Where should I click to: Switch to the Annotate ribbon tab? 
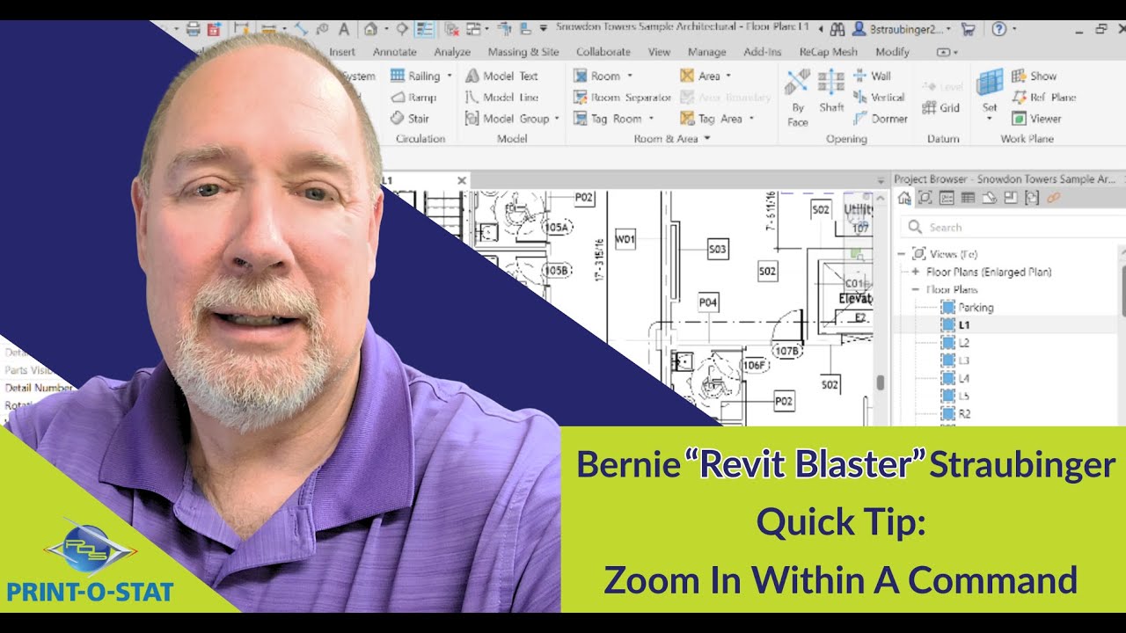pyautogui.click(x=394, y=52)
